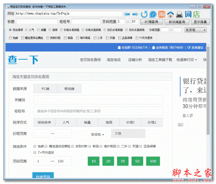216x184 pixels.
Task: Select 总价从低到高 radio button
Action: coord(105,30)
